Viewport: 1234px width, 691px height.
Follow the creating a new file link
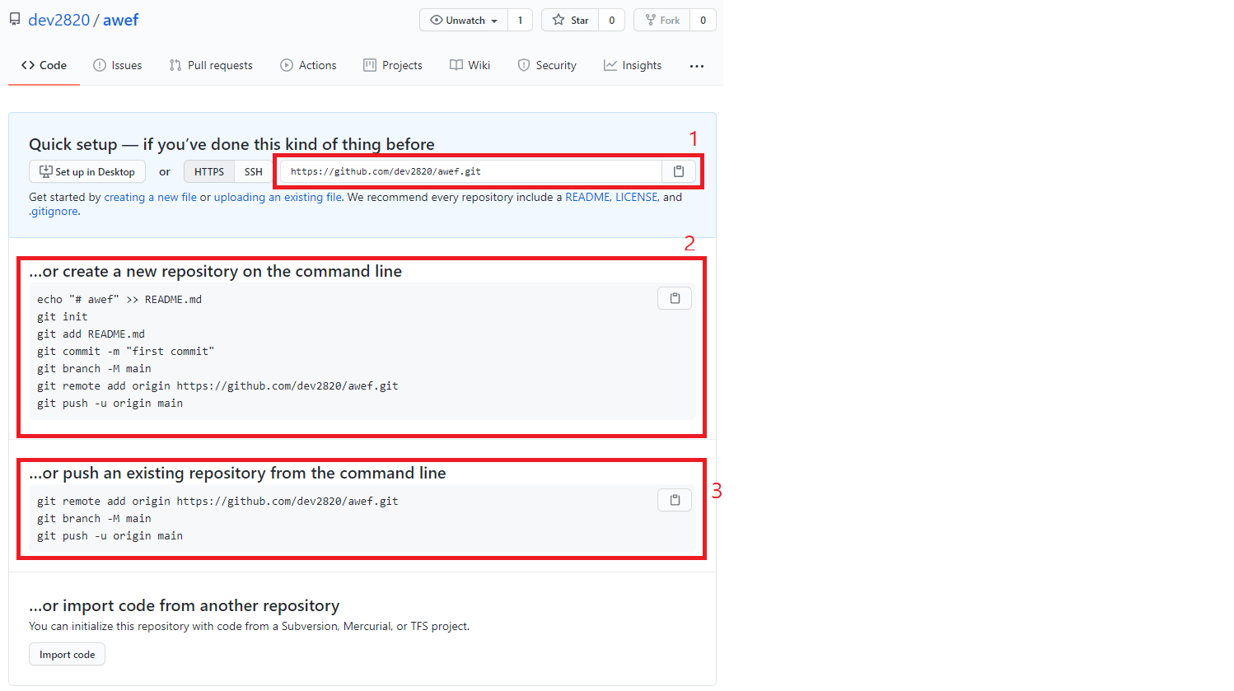click(x=151, y=197)
